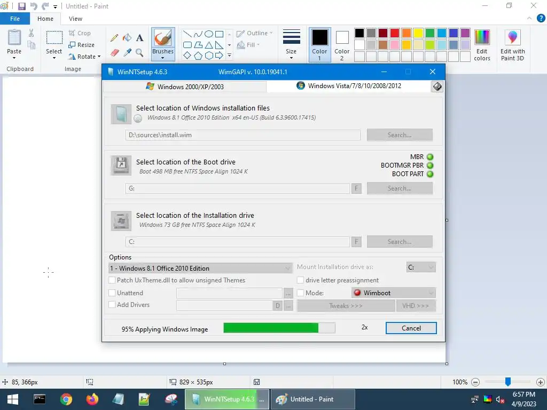Open Customize Quick Access Toolbar dropdown
This screenshot has height=410, width=547.
coord(55,6)
